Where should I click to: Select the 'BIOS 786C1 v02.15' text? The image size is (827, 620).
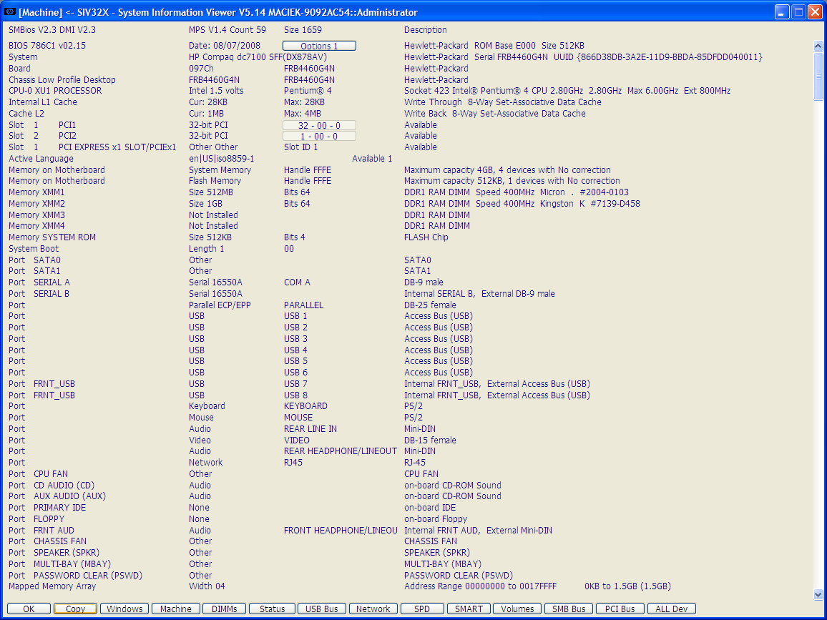[47, 45]
